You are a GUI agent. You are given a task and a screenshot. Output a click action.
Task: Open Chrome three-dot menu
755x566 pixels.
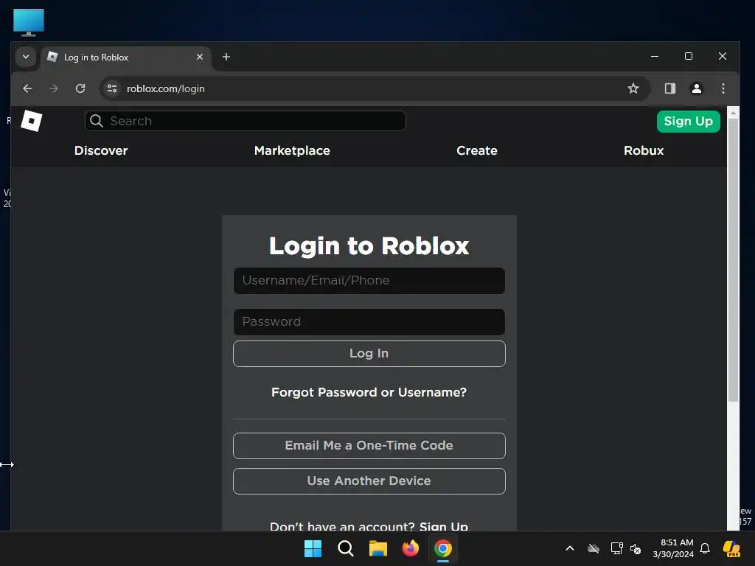[723, 88]
